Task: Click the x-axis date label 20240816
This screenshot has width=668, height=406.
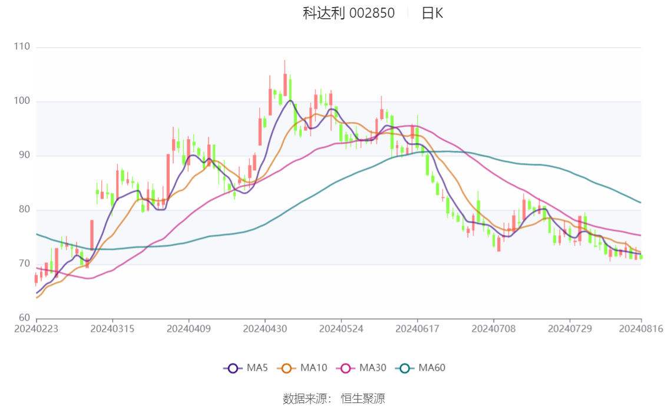Action: pyautogui.click(x=641, y=329)
